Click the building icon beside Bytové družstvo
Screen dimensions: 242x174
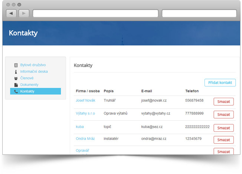click(16, 65)
